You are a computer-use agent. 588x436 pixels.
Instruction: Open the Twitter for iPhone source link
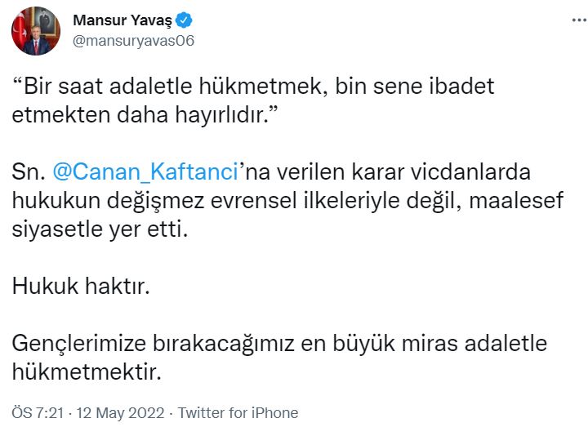coord(238,412)
